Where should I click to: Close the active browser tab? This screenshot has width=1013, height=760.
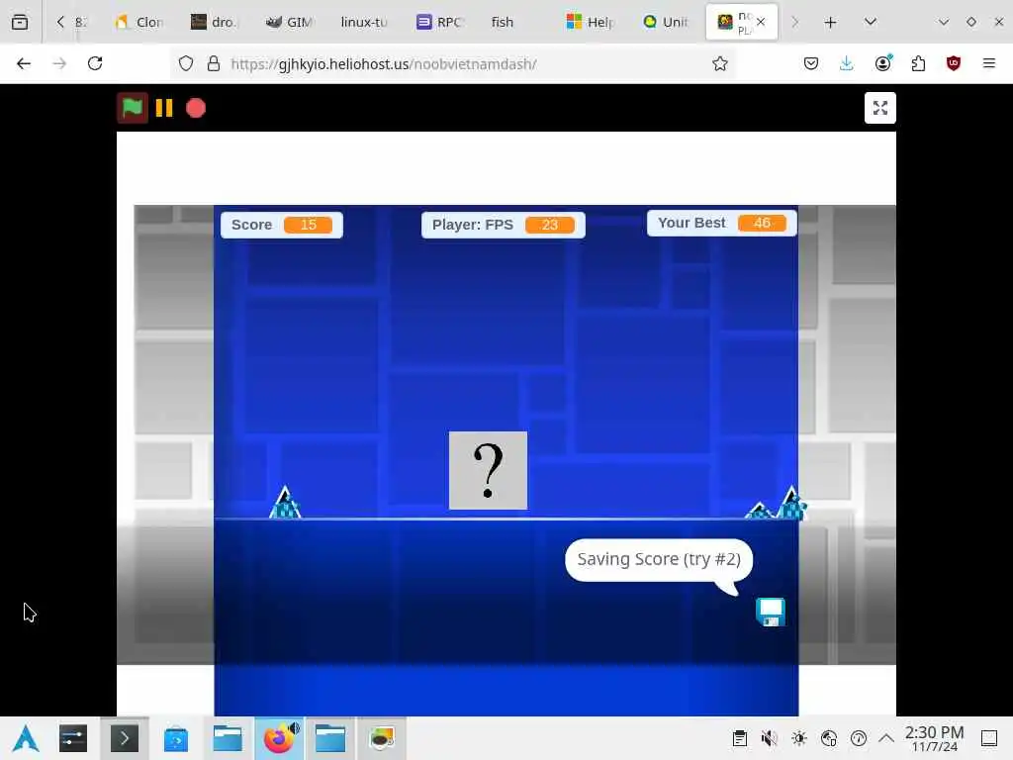(761, 22)
